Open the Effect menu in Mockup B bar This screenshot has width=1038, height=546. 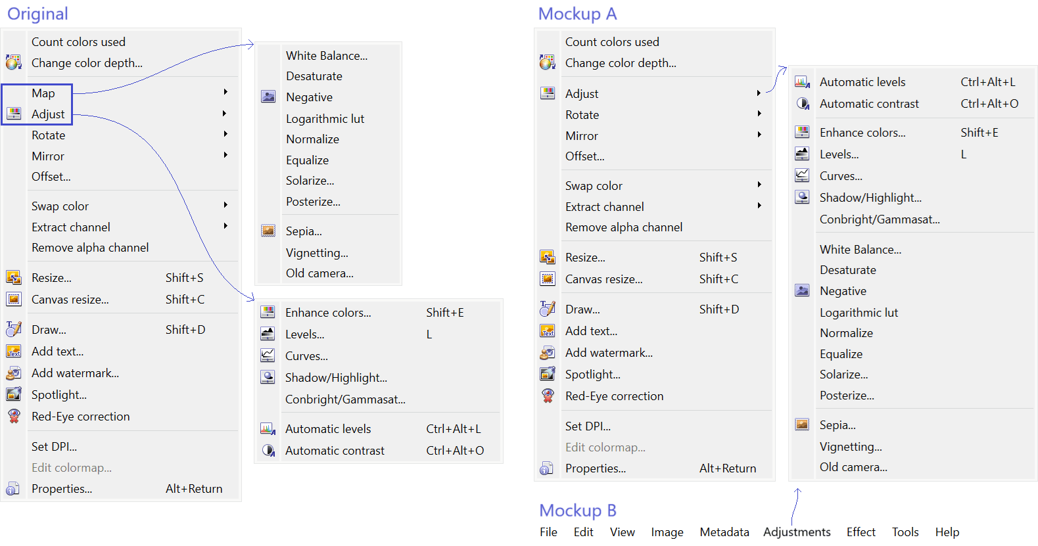861,532
